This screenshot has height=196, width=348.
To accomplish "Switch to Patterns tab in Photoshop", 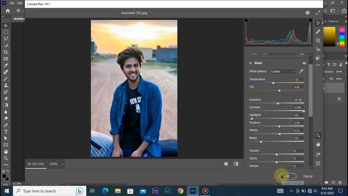I will 333,22.
